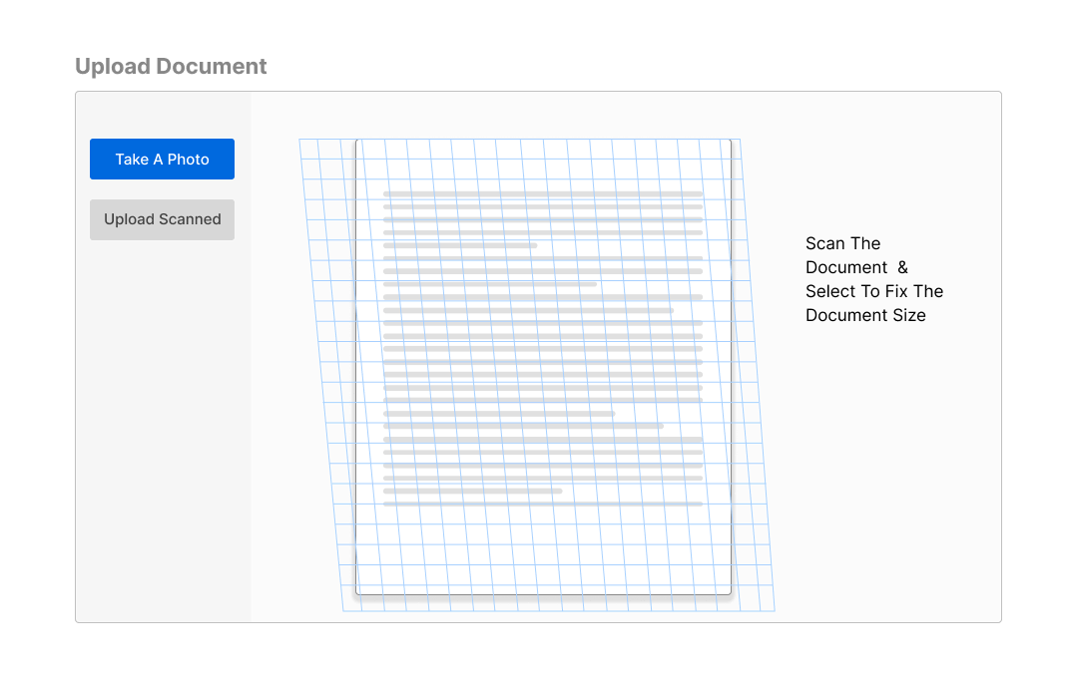Click the slanted right edge of grid overlay
The height and width of the screenshot is (685, 1075).
point(758,375)
